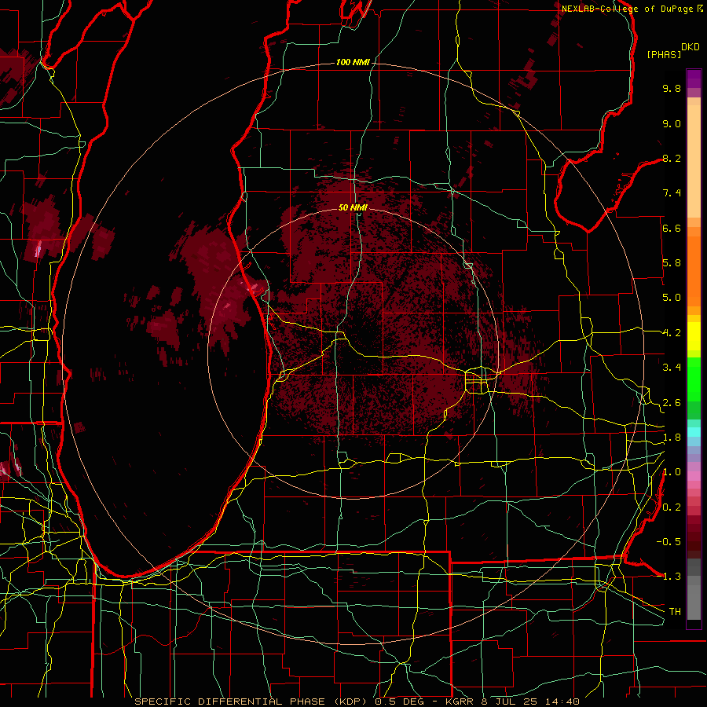
Task: Click the -0.5 value on color scale
Action: tap(669, 542)
